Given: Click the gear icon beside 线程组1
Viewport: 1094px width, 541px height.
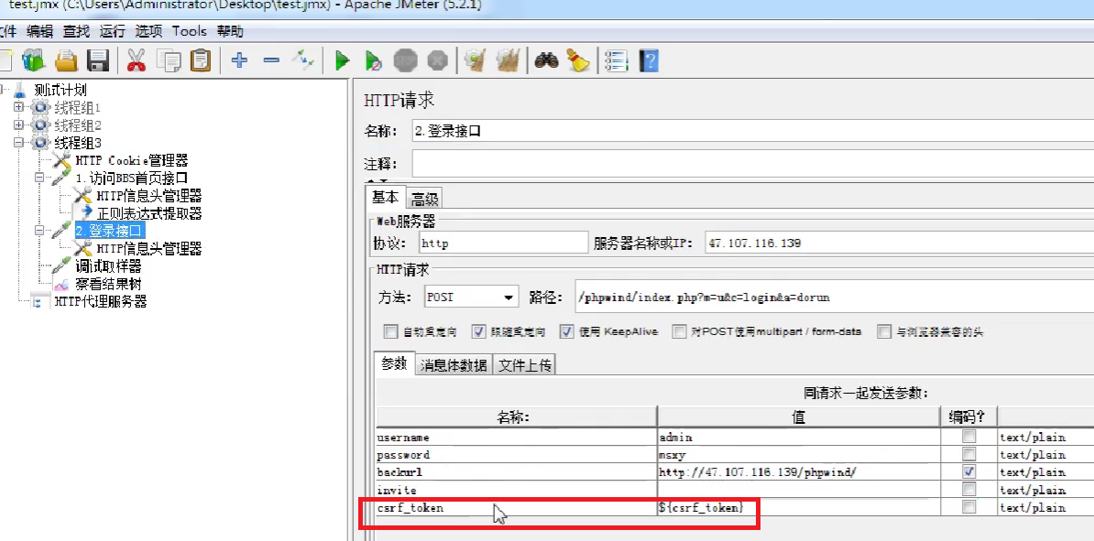Looking at the screenshot, I should pos(40,107).
